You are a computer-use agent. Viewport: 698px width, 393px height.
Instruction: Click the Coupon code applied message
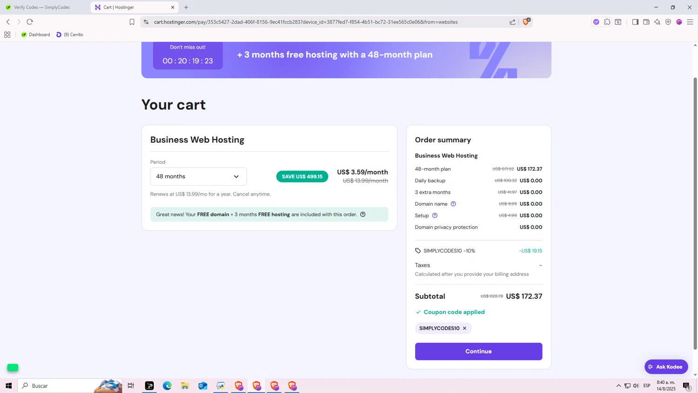(x=454, y=312)
